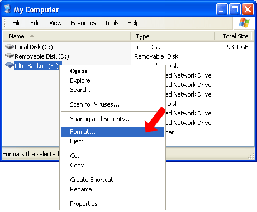Minimize the My Computer window
The image size is (257, 212).
[222, 9]
